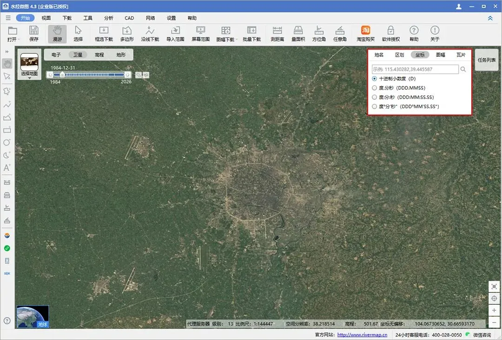Collapse the ribbon with the double chevron
Image resolution: width=502 pixels, height=340 pixels.
490,18
